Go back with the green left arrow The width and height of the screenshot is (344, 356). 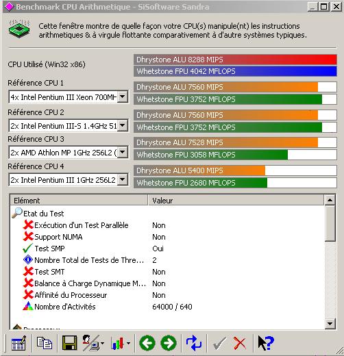[147, 343]
